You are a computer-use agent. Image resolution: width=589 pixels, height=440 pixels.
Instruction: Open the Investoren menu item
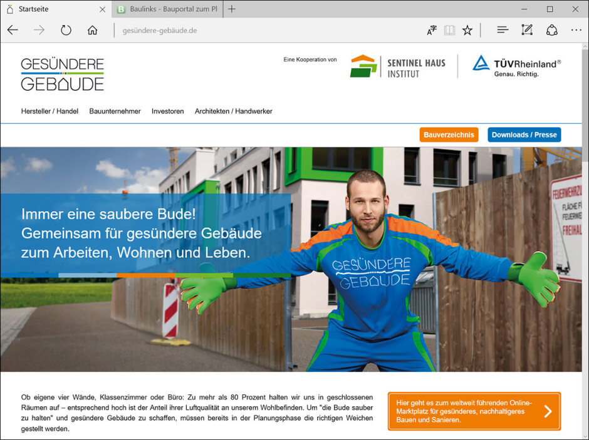coord(167,111)
